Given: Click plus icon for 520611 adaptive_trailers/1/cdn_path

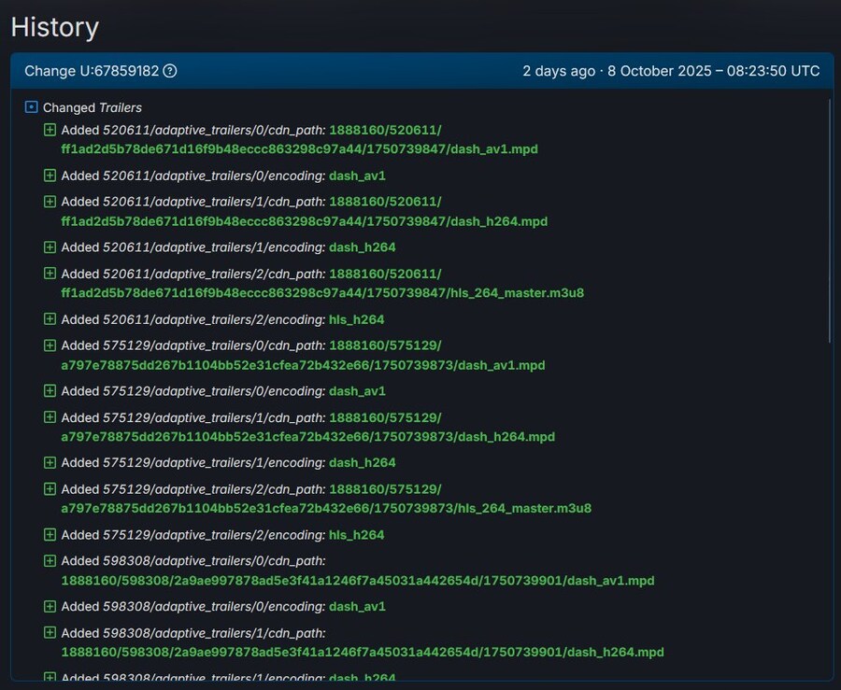Looking at the screenshot, I should [50, 202].
